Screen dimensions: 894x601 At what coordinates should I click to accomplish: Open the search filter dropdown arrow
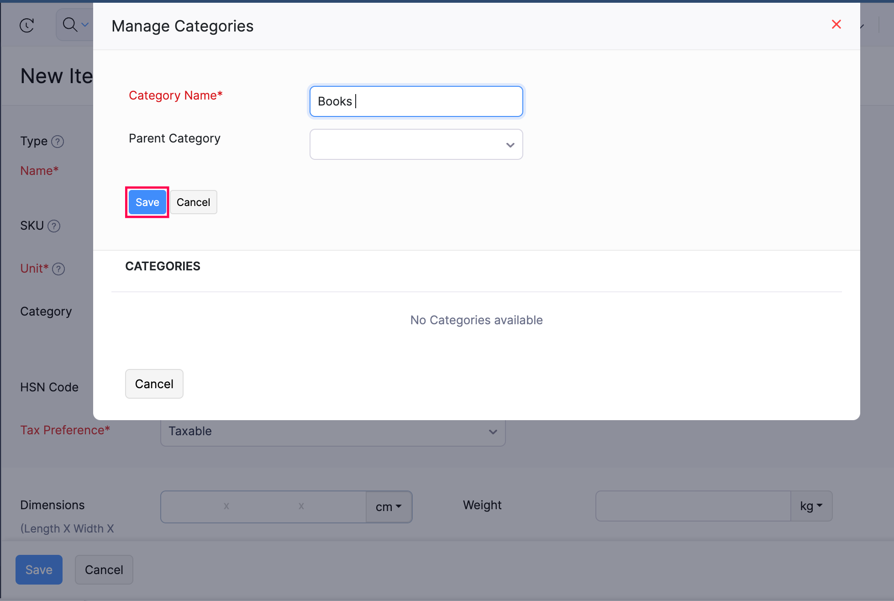(85, 25)
